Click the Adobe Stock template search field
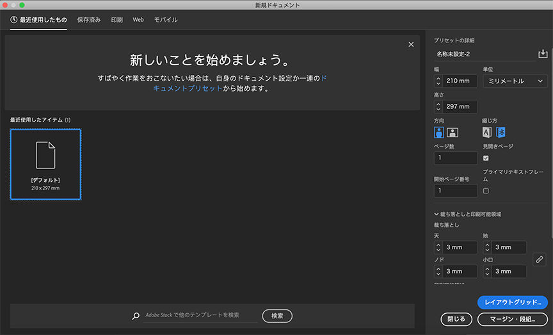553x335 pixels. coord(200,315)
